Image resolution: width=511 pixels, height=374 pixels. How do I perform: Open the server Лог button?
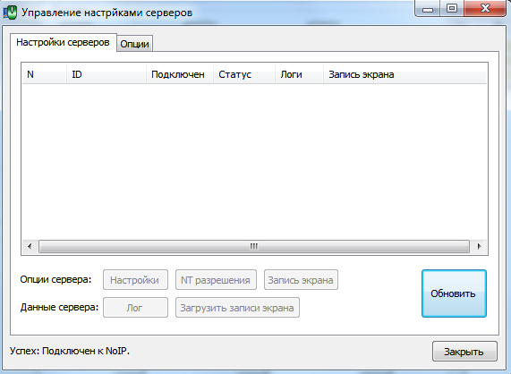pyautogui.click(x=135, y=308)
